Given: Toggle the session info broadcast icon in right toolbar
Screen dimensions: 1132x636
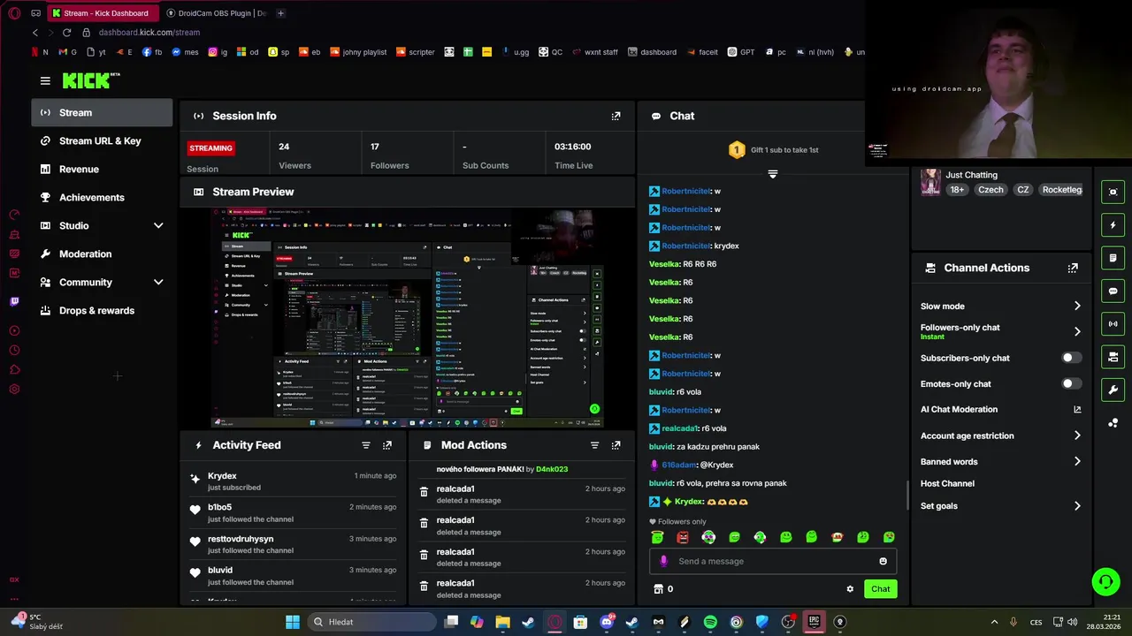Looking at the screenshot, I should coord(1113,324).
